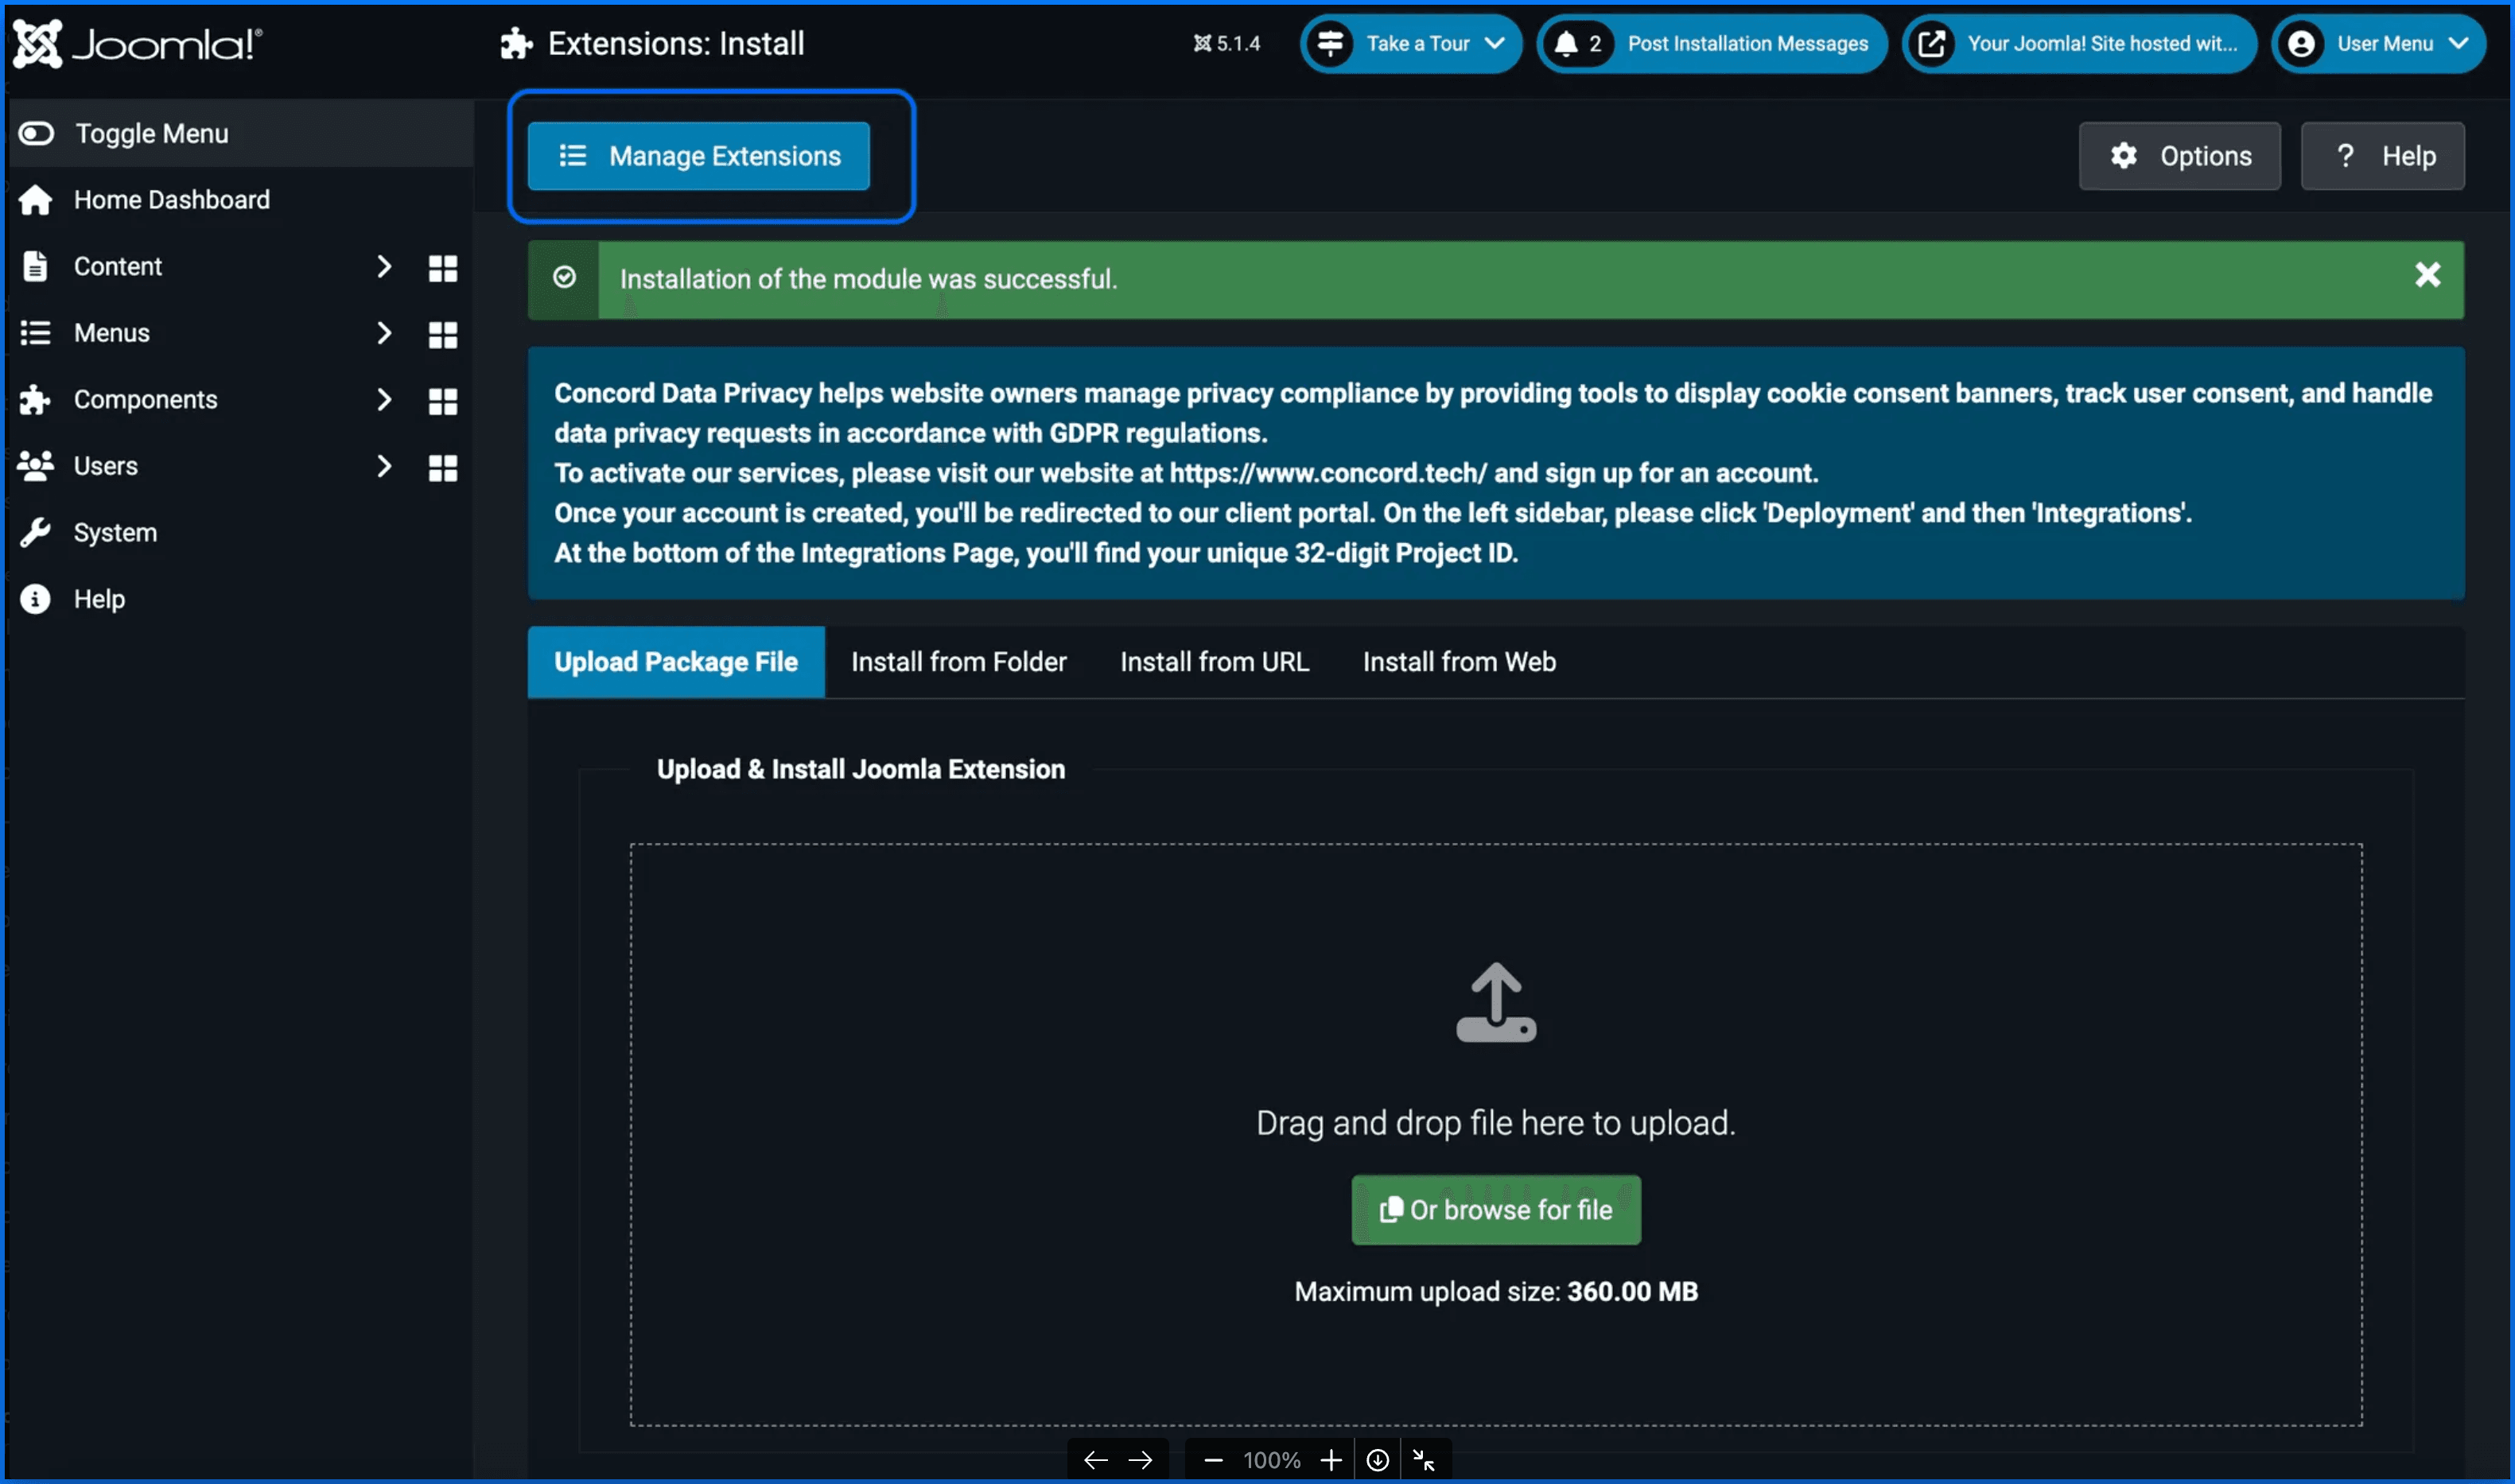Go to previous image with left arrow

1095,1460
